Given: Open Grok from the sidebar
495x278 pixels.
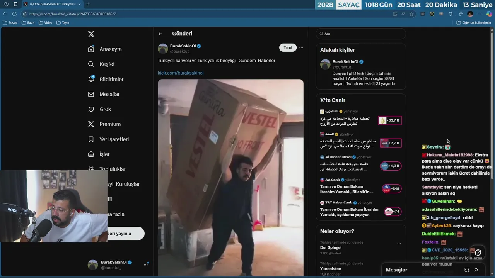Looking at the screenshot, I should coord(99,109).
